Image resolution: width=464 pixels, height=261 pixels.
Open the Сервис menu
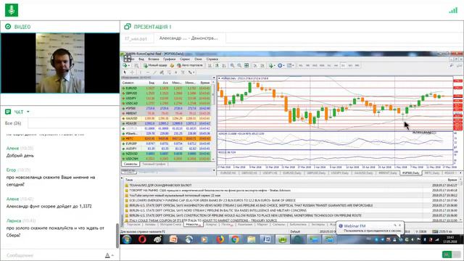point(185,59)
